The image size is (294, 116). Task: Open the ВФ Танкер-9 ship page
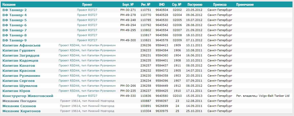(x=14, y=40)
